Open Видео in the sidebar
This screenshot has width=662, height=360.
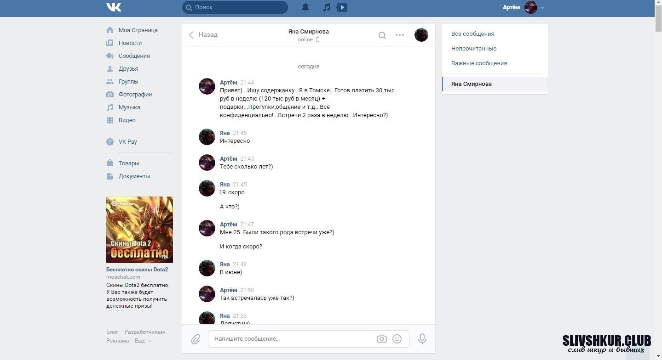click(x=127, y=120)
